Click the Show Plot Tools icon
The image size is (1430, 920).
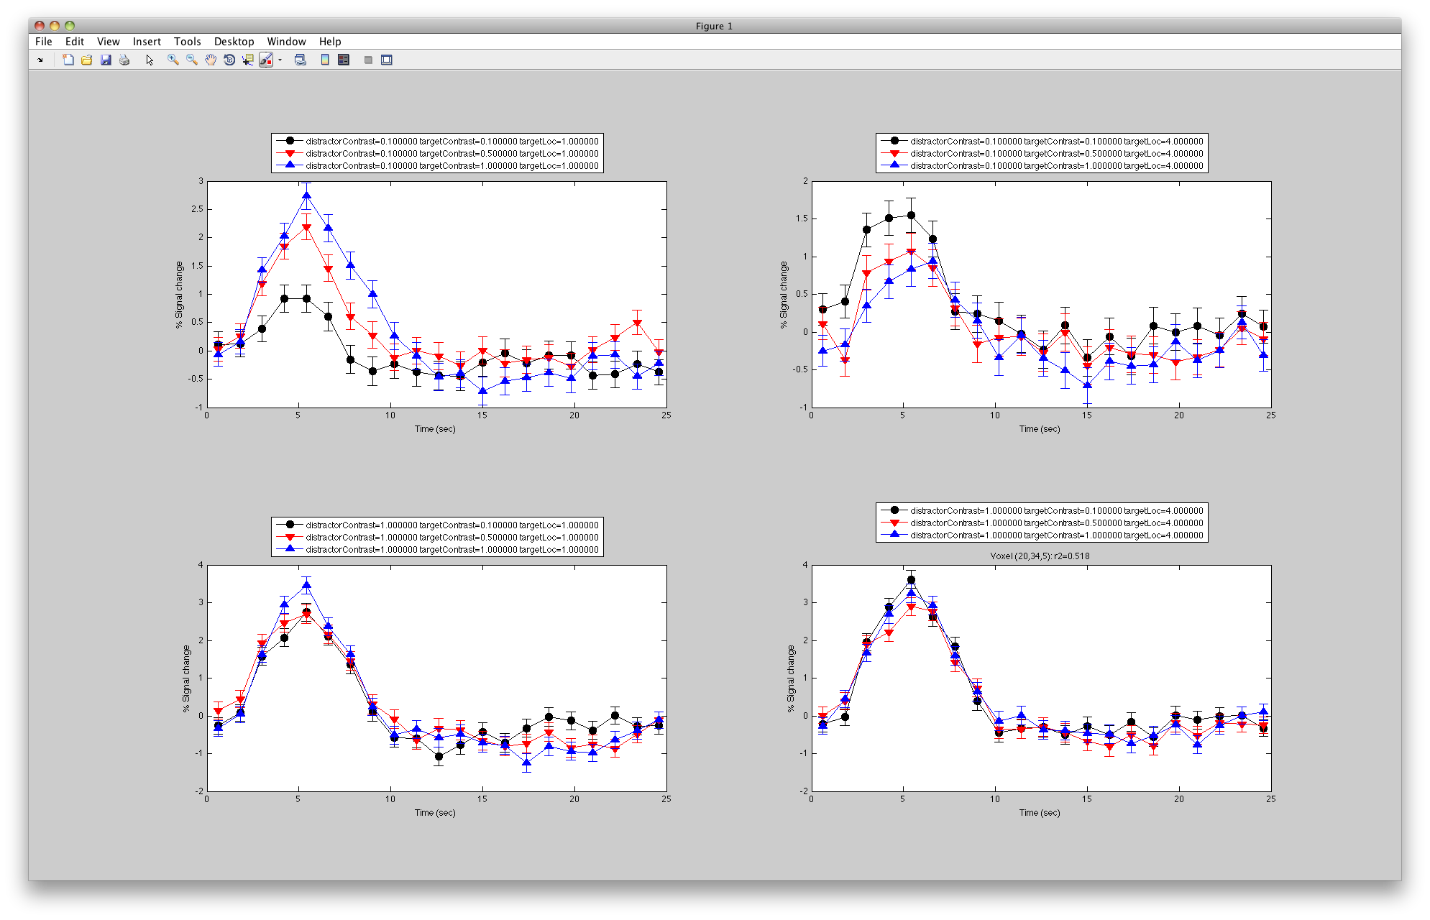[x=387, y=60]
